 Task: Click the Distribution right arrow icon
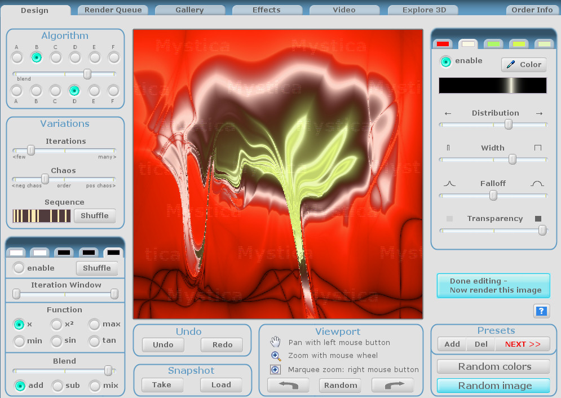539,113
